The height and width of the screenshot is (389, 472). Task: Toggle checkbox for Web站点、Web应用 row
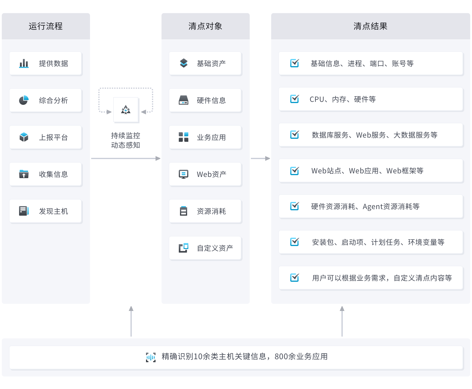[294, 171]
